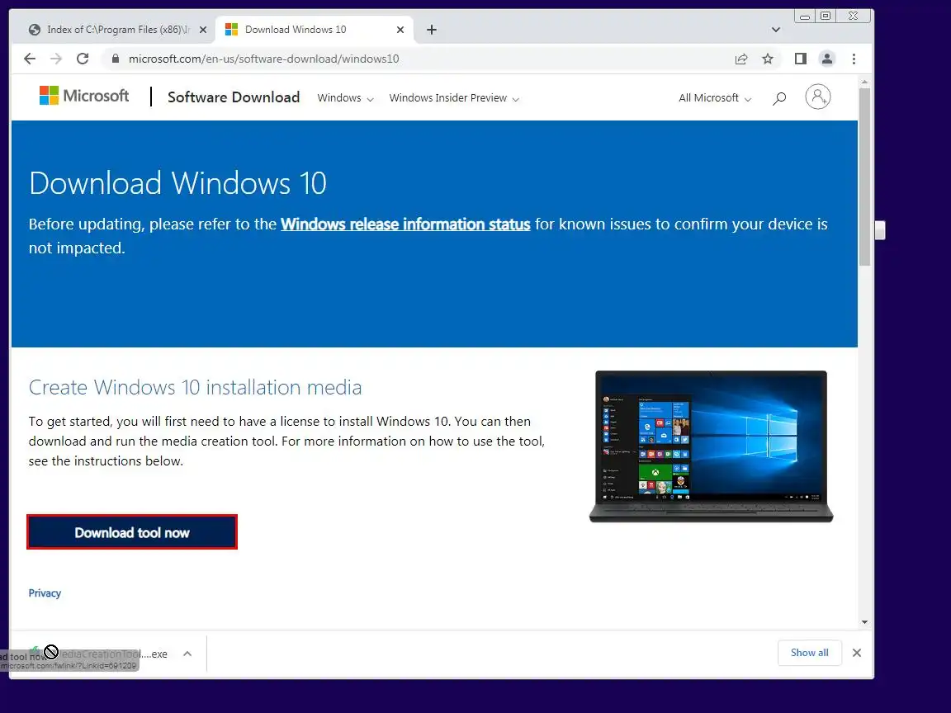The width and height of the screenshot is (951, 713).
Task: Sign in with the account icon
Action: coord(817,97)
